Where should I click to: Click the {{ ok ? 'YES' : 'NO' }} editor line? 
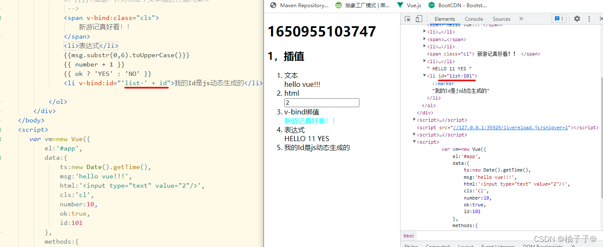pos(107,74)
